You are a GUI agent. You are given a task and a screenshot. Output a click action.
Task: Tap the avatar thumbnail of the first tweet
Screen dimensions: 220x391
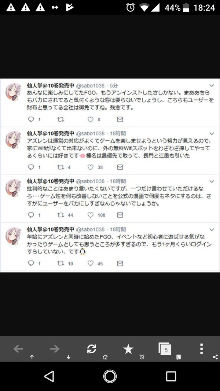[13, 92]
